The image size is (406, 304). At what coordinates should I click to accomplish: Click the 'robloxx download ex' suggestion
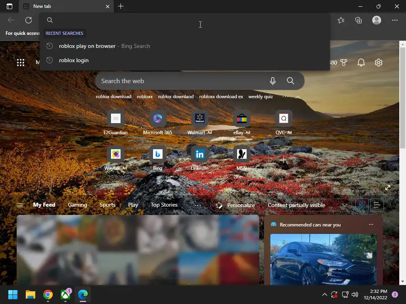click(x=221, y=97)
